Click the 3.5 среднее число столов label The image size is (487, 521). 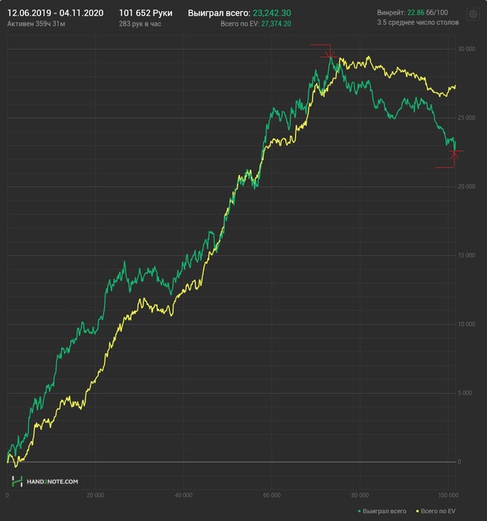[418, 22]
